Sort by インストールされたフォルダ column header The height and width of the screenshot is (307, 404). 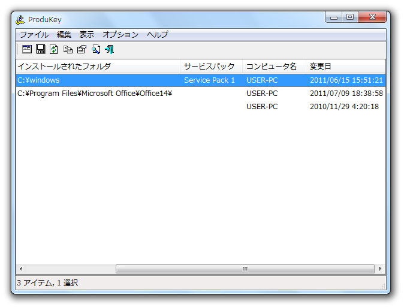[98, 66]
